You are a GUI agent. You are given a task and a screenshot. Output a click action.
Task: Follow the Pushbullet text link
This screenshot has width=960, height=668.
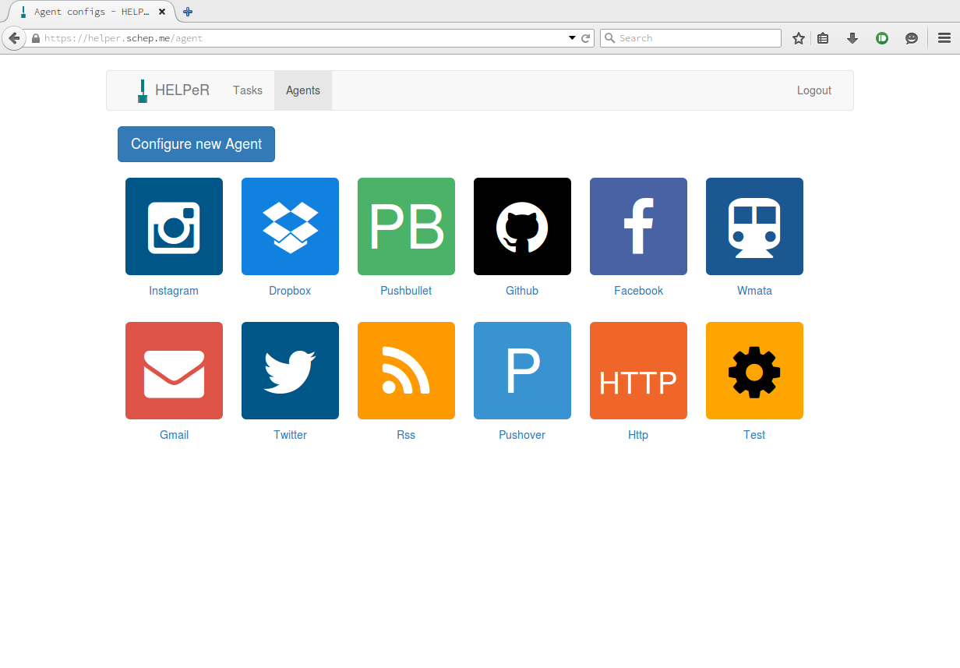pyautogui.click(x=406, y=291)
